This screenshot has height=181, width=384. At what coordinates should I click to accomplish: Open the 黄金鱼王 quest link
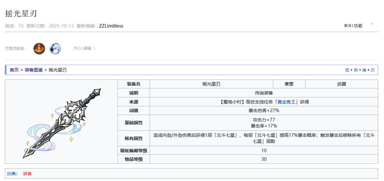coord(286,102)
